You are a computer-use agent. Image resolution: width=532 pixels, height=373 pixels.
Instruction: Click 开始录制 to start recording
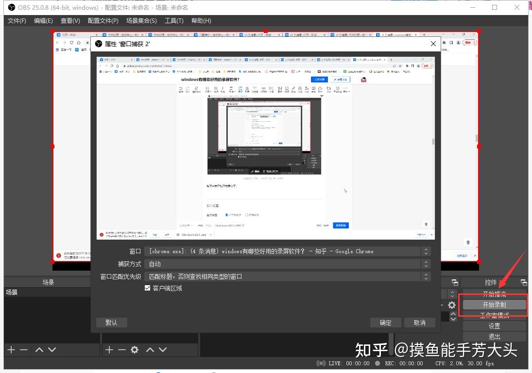pos(494,305)
